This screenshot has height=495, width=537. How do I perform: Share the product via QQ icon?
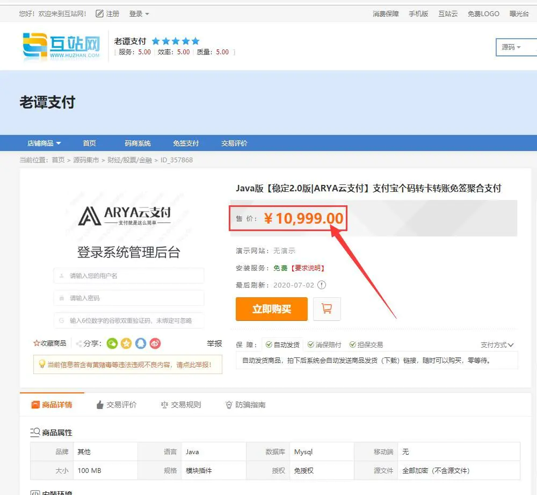tap(140, 343)
